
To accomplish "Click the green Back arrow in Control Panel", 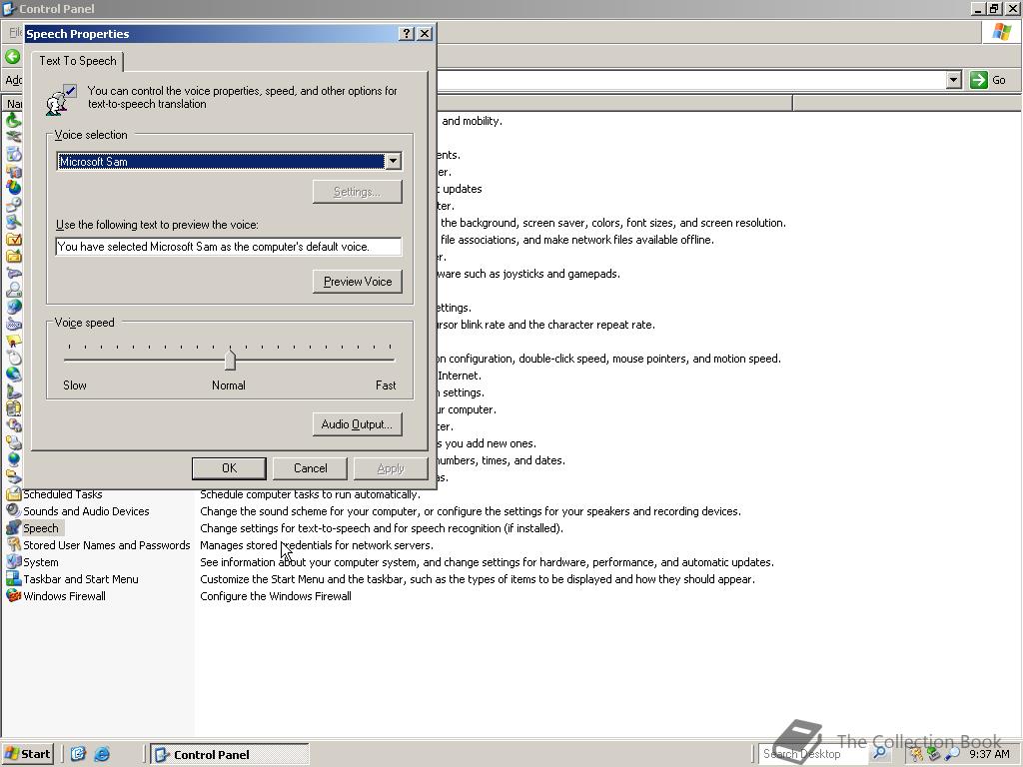I will 12,57.
